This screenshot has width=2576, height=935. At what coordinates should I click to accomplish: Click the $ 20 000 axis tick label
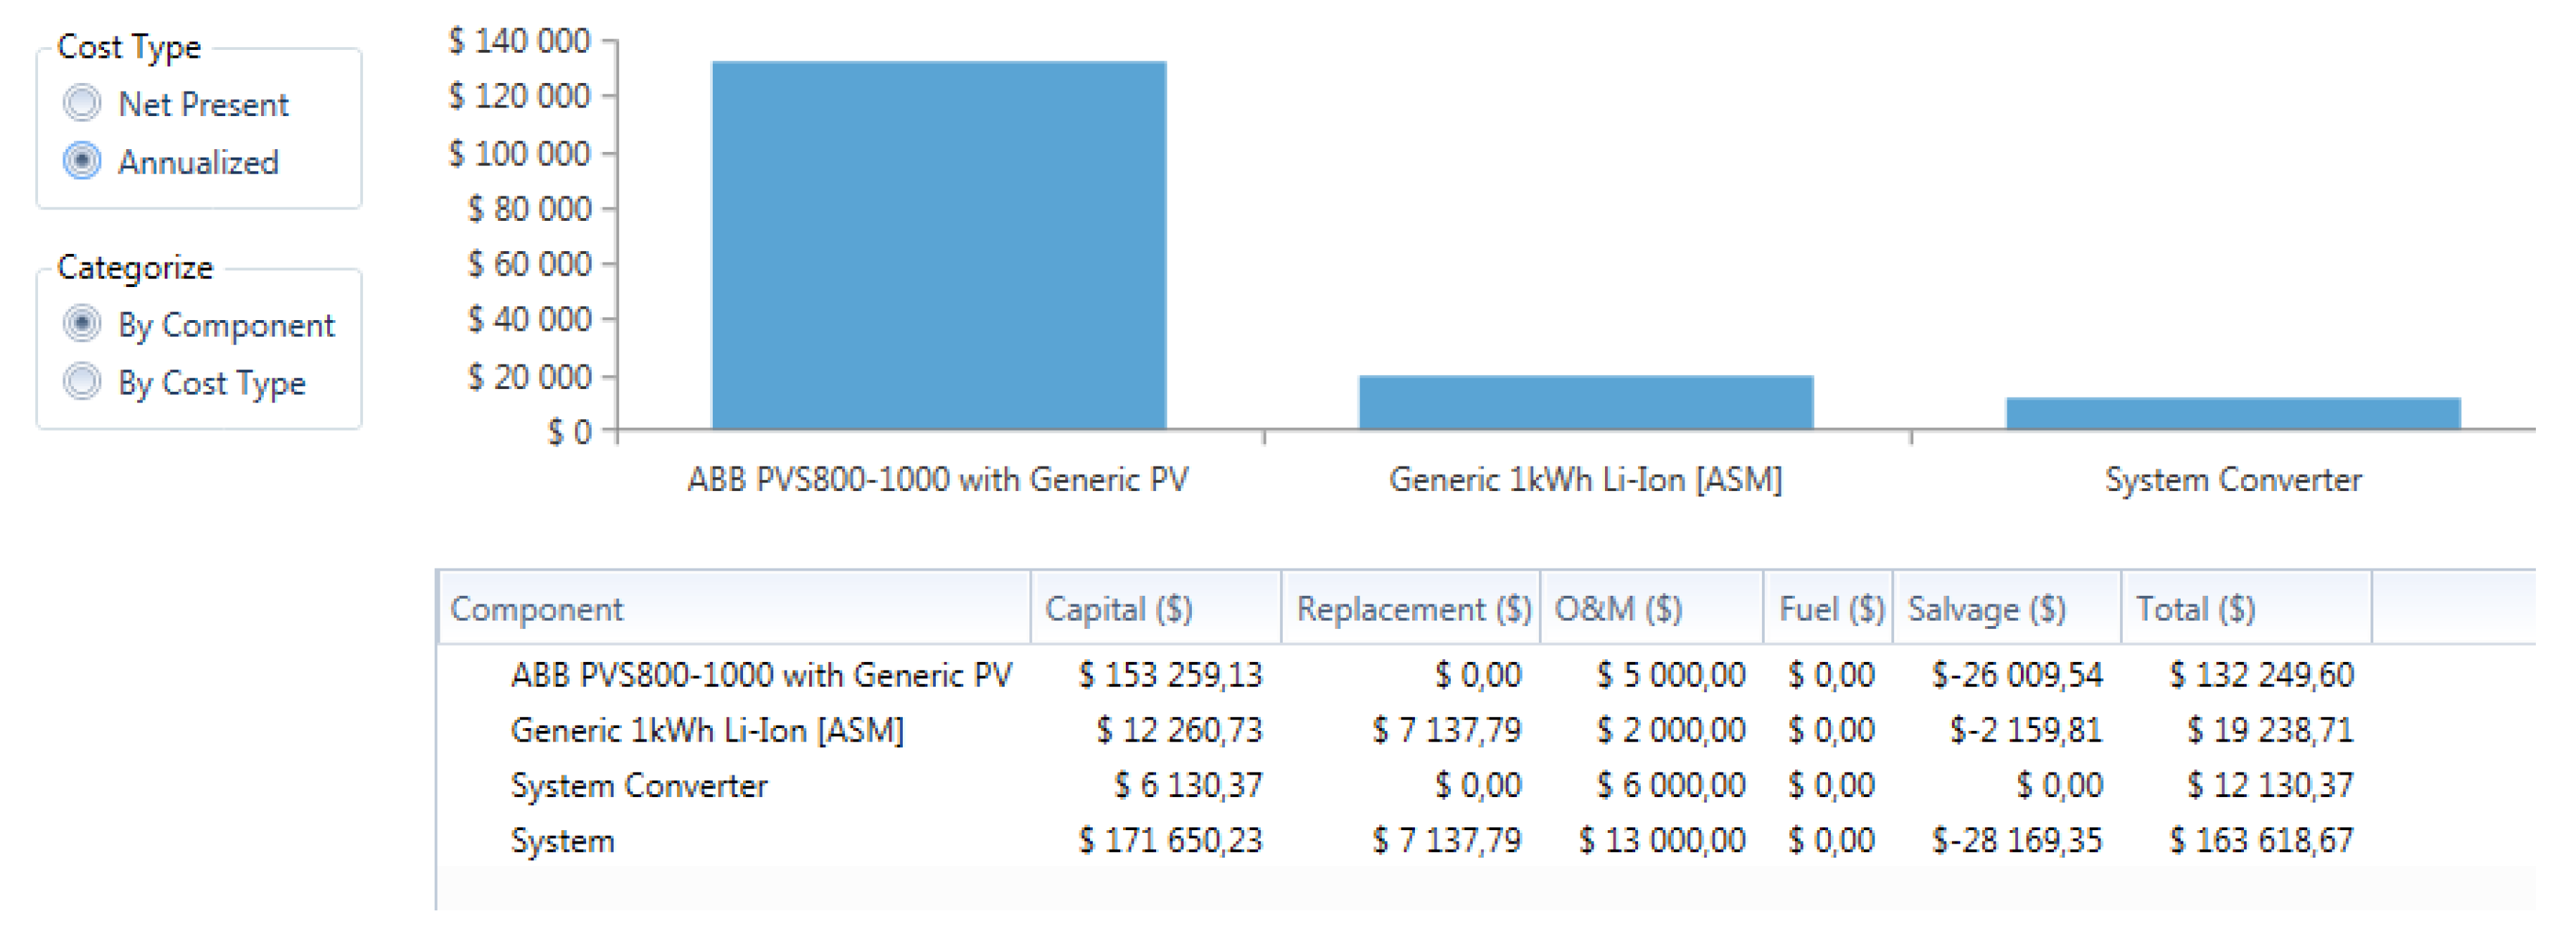[x=530, y=377]
